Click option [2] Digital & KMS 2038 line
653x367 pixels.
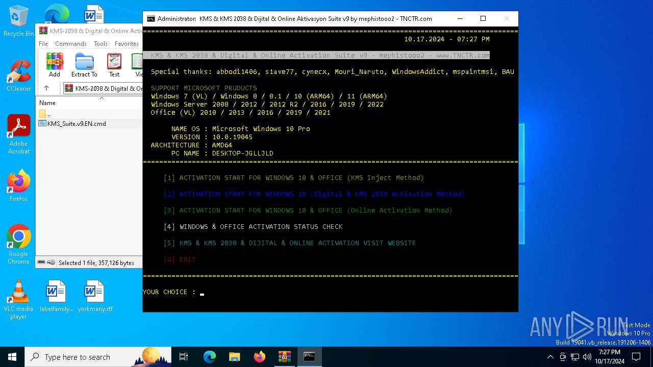tap(314, 194)
